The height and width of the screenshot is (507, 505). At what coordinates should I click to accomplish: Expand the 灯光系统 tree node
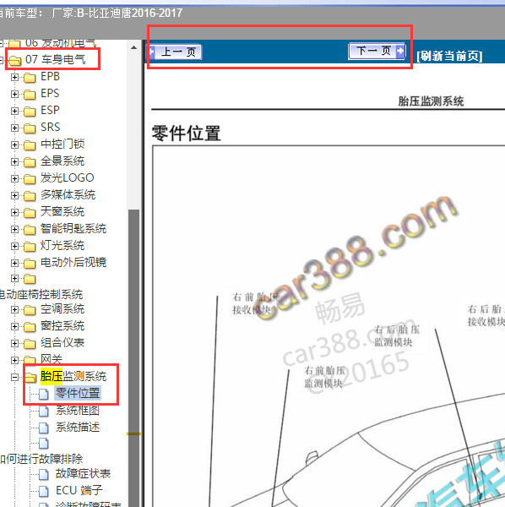click(x=14, y=247)
